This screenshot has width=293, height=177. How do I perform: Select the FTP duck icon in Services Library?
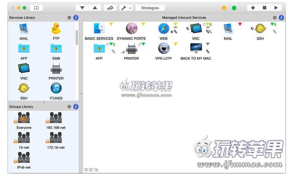[x=56, y=29]
